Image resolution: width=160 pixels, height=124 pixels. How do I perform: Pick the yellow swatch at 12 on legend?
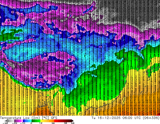[41, 121]
